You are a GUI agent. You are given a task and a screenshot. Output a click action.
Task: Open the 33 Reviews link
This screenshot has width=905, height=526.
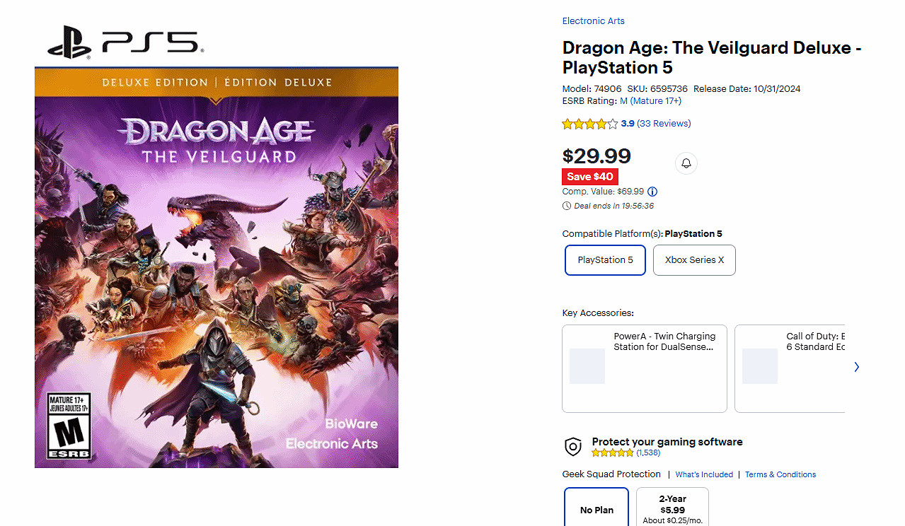[x=664, y=124]
